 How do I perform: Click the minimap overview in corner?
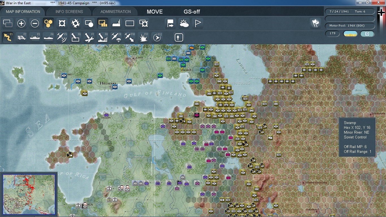[x=29, y=195]
